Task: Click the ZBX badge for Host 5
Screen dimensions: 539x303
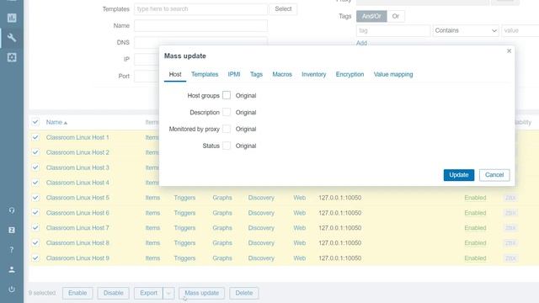Action: pos(510,198)
